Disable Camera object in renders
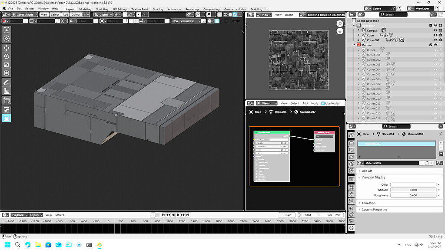445x250 pixels. tap(440, 30)
